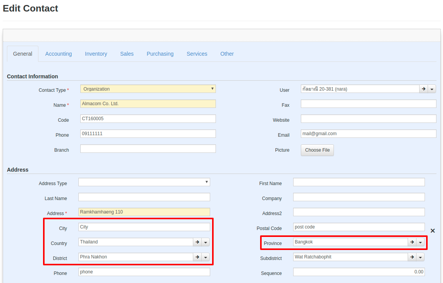The height and width of the screenshot is (283, 443).
Task: Open the Contact Type dropdown
Action: tap(148, 89)
